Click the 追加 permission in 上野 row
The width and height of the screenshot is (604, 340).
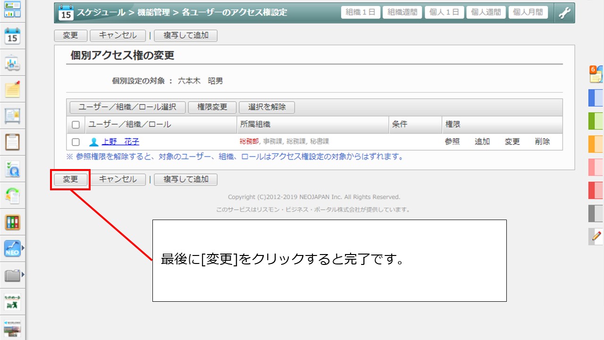[x=482, y=142]
